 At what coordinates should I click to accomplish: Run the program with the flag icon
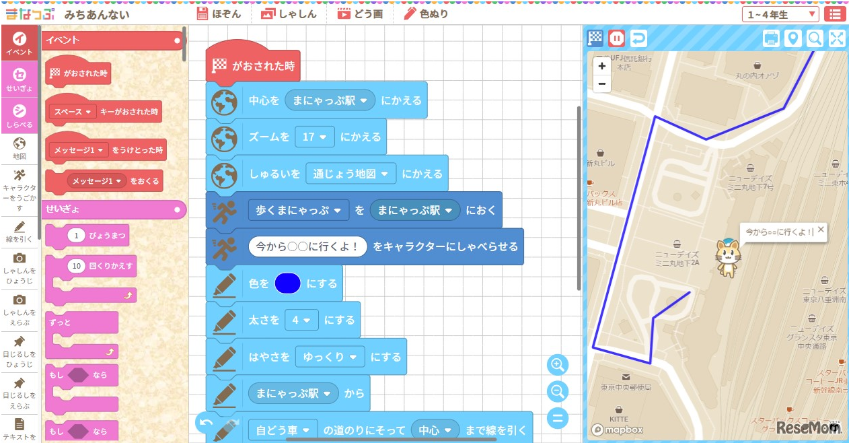(594, 38)
